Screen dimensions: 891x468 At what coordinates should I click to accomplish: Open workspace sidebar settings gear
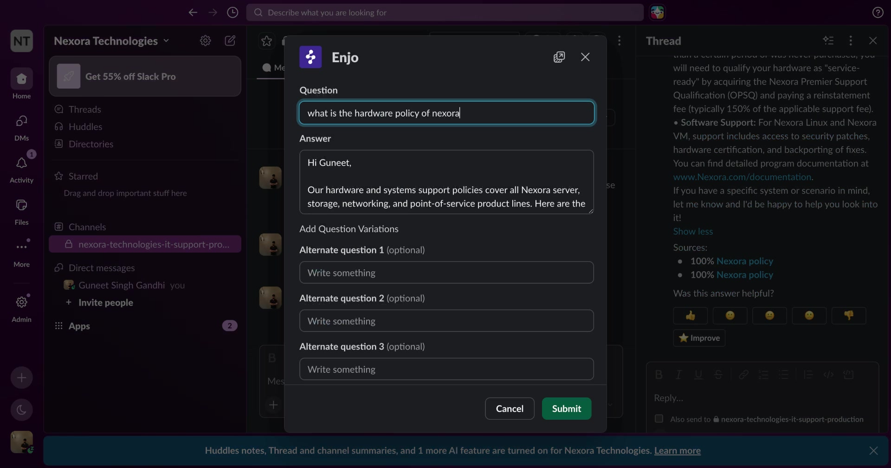click(x=205, y=41)
